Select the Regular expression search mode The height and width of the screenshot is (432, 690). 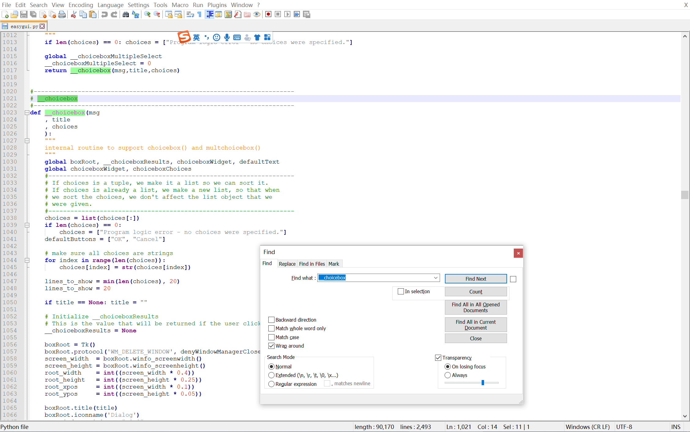pyautogui.click(x=271, y=384)
